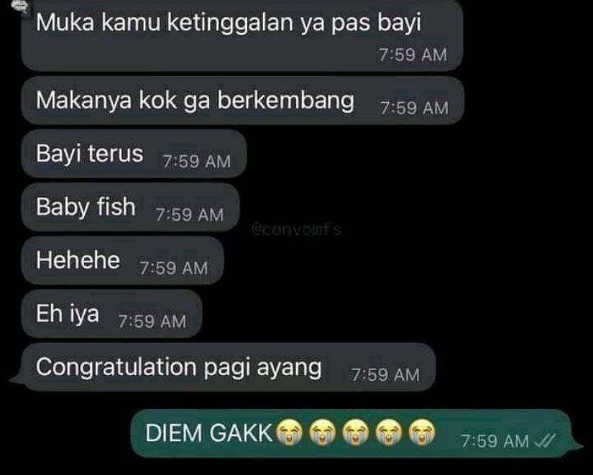The image size is (593, 475).
Task: Click the timestamp on "Baby fish" message
Action: click(190, 215)
